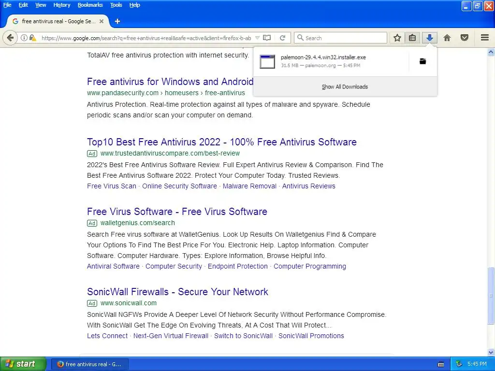Viewport: 495px width, 371px height.
Task: Click the URL in the address bar
Action: 146,38
